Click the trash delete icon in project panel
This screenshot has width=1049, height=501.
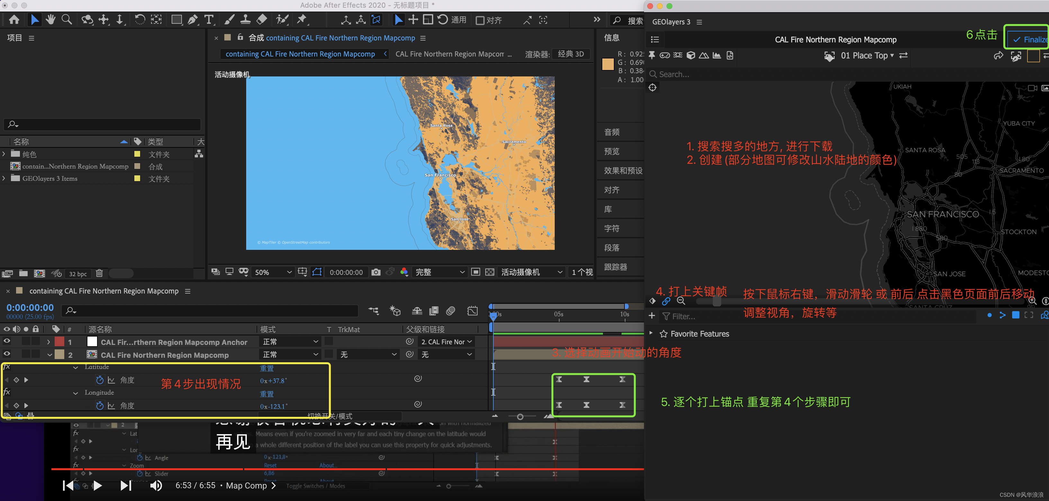(x=99, y=274)
